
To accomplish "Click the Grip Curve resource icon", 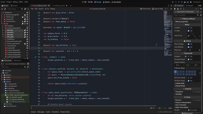I will point(189,36).
